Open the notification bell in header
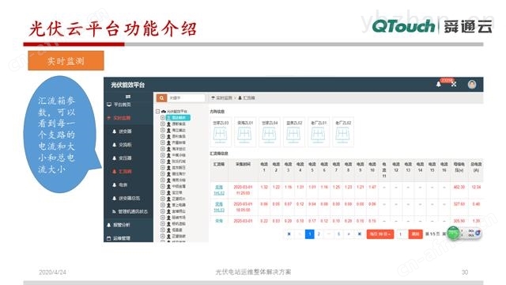The width and height of the screenshot is (506, 285). (x=439, y=85)
